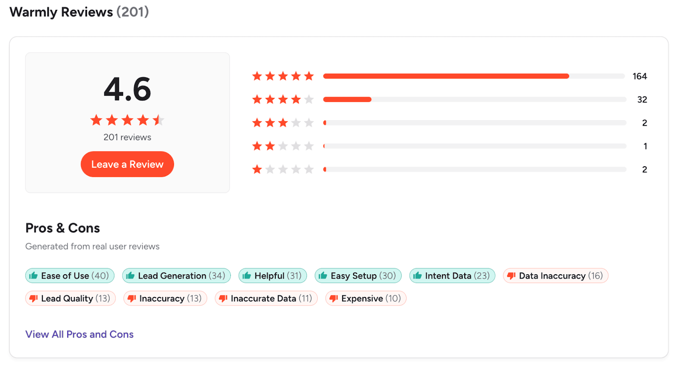Click the first star in the five-star row
Screen dimensions: 684x373
pyautogui.click(x=257, y=76)
